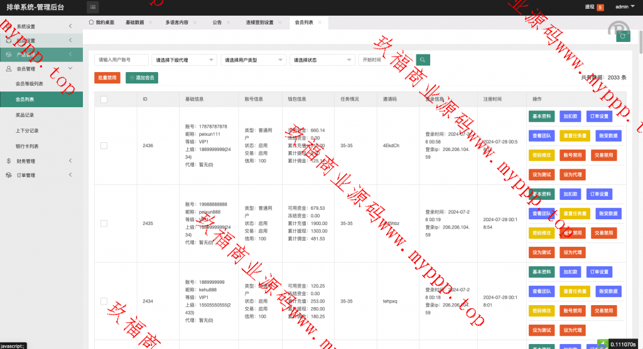Click the 批量禁用 button
Screen dimensions: 643x349
107,78
